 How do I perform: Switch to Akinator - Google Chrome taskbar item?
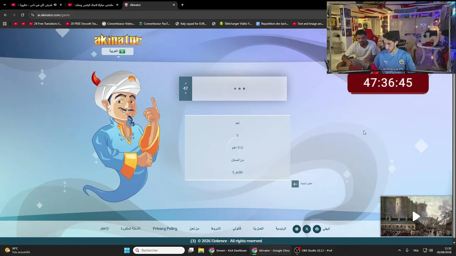tap(271, 250)
